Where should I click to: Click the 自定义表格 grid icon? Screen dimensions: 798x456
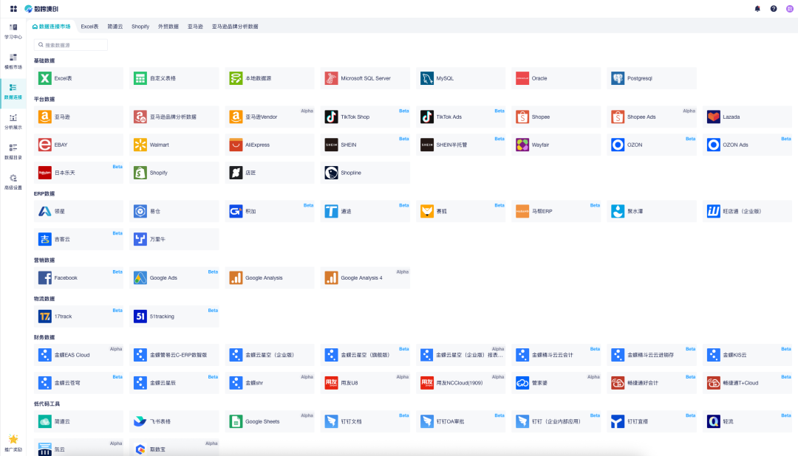click(x=140, y=78)
